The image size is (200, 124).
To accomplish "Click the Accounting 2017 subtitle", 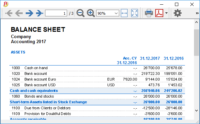I will (x=28, y=42).
